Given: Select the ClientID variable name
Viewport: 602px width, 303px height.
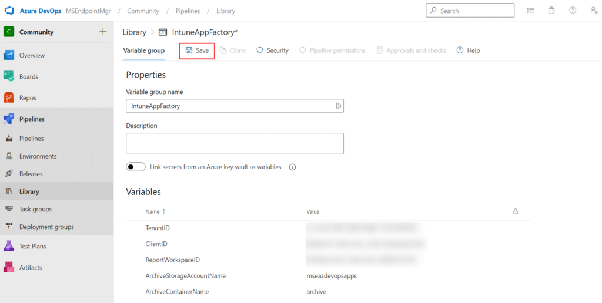Looking at the screenshot, I should tap(156, 244).
